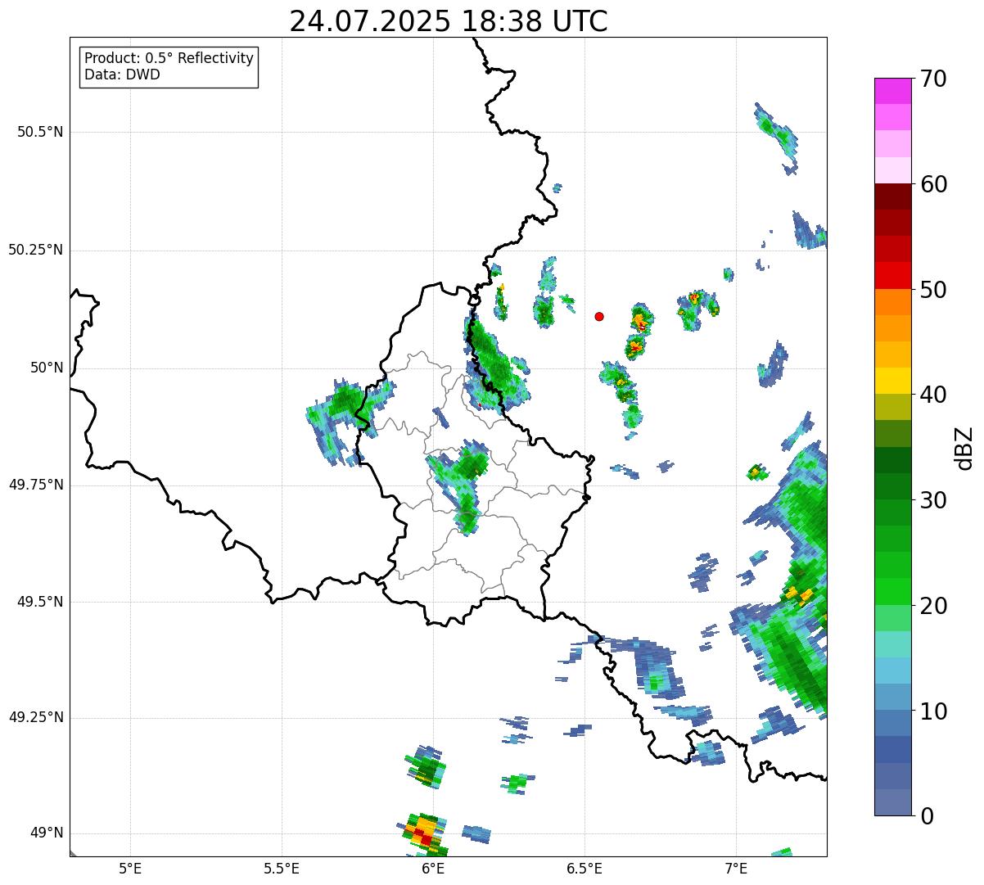The width and height of the screenshot is (984, 885).
Task: Click the 49.75°N latitude label
Action: (36, 485)
